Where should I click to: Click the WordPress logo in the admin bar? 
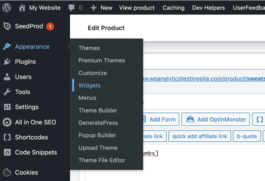[6, 7]
